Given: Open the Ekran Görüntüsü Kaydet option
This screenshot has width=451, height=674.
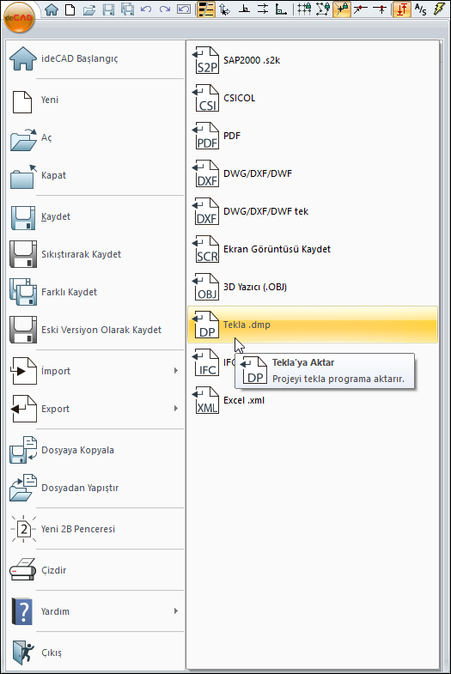Looking at the screenshot, I should coord(313,249).
